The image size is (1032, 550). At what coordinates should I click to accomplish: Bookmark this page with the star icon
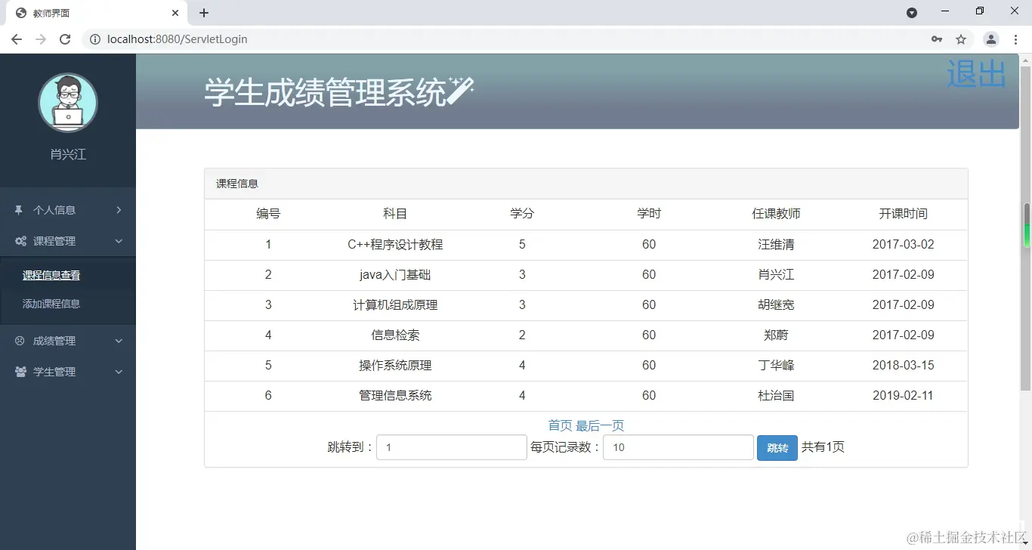point(961,39)
